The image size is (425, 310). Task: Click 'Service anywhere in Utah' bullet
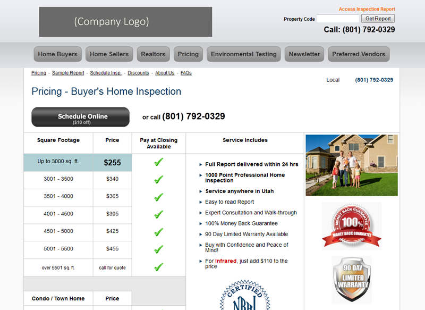click(240, 191)
